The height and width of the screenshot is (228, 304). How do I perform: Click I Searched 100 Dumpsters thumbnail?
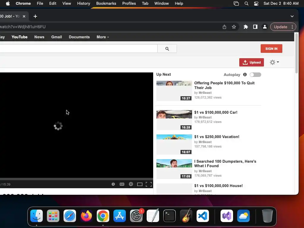[174, 169]
